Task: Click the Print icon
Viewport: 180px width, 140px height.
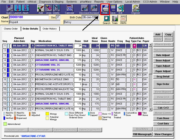Action: point(105,8)
